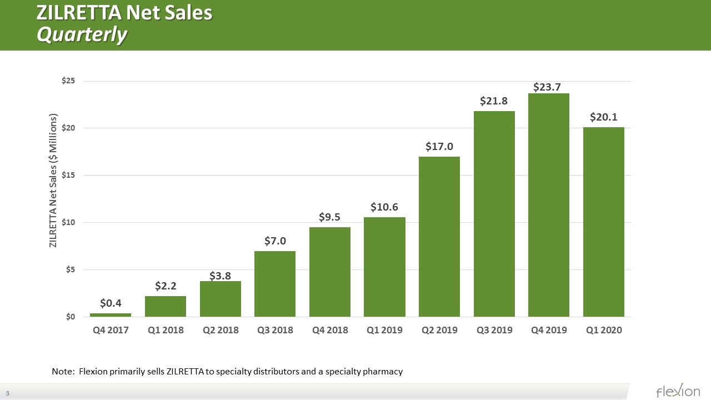Click the Quarterly subtitle
Viewport: 711px width, 400px height.
82,34
